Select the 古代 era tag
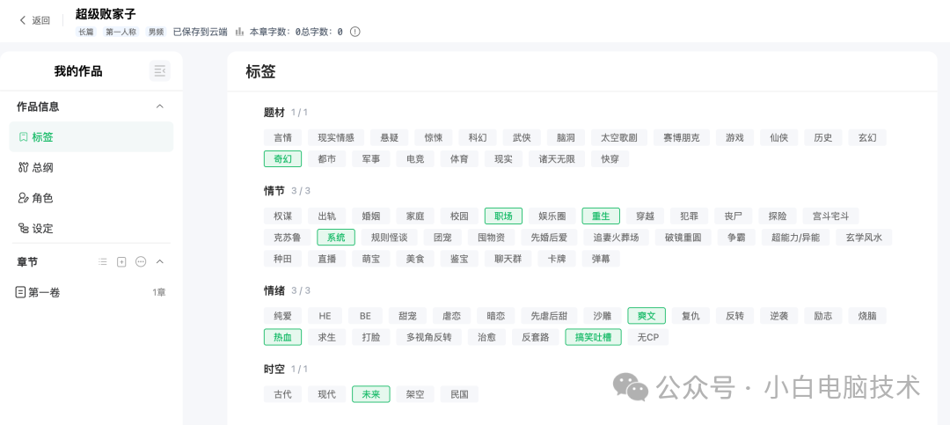The width and height of the screenshot is (950, 425). [283, 394]
